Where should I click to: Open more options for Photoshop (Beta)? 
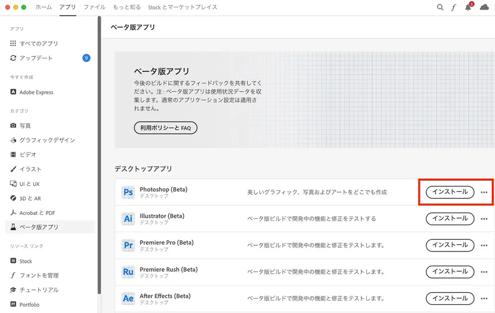click(x=484, y=192)
